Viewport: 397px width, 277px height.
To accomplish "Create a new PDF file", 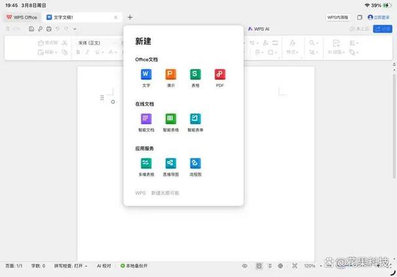I will (220, 78).
